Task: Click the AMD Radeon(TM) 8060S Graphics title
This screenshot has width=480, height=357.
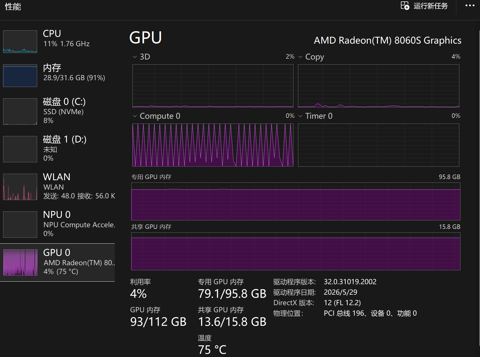Action: click(388, 41)
